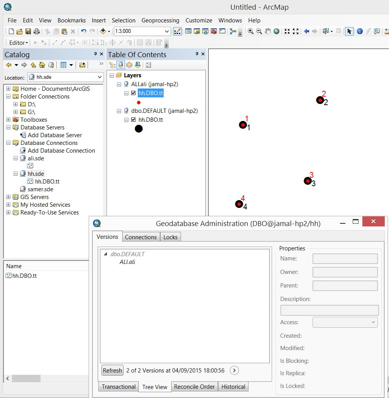
Task: Click the Refresh button
Action: [x=112, y=371]
